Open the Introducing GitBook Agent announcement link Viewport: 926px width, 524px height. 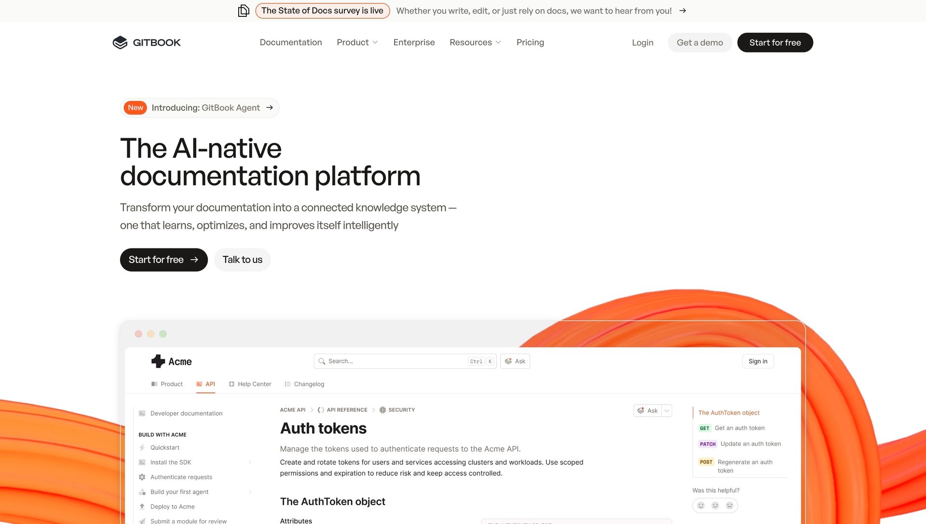(x=200, y=108)
